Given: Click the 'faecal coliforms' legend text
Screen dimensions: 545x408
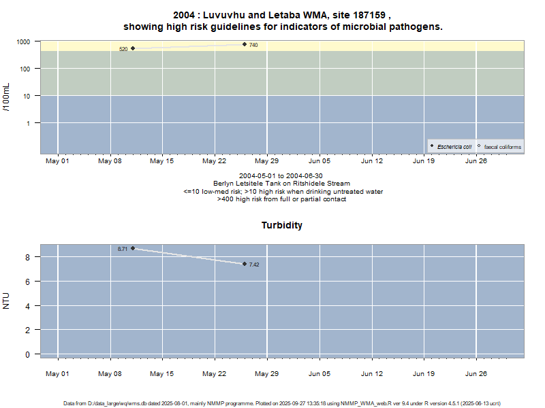Looking at the screenshot, I should (x=503, y=146).
